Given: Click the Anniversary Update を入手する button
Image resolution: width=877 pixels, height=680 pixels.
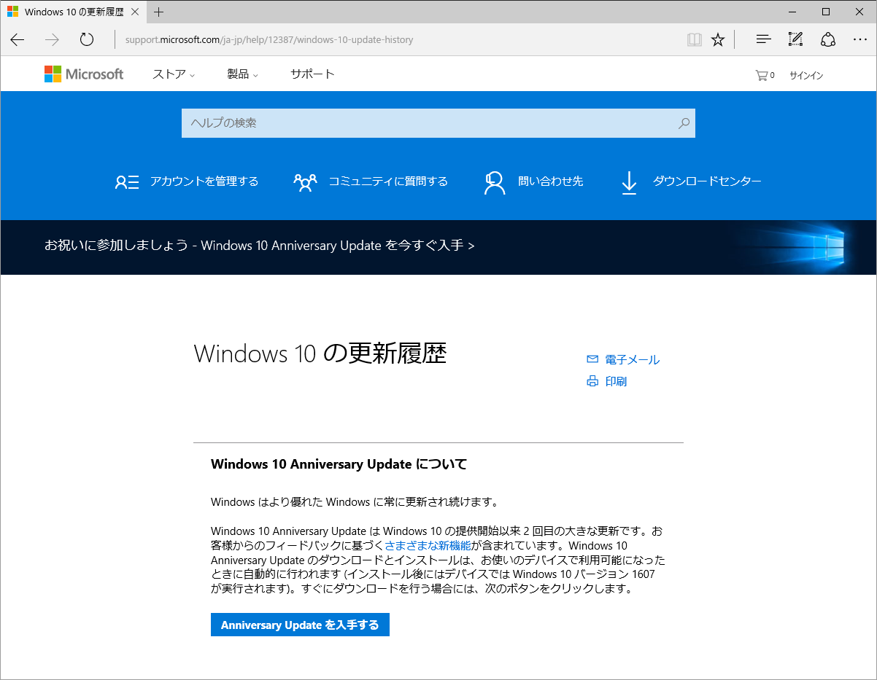Looking at the screenshot, I should 300,625.
